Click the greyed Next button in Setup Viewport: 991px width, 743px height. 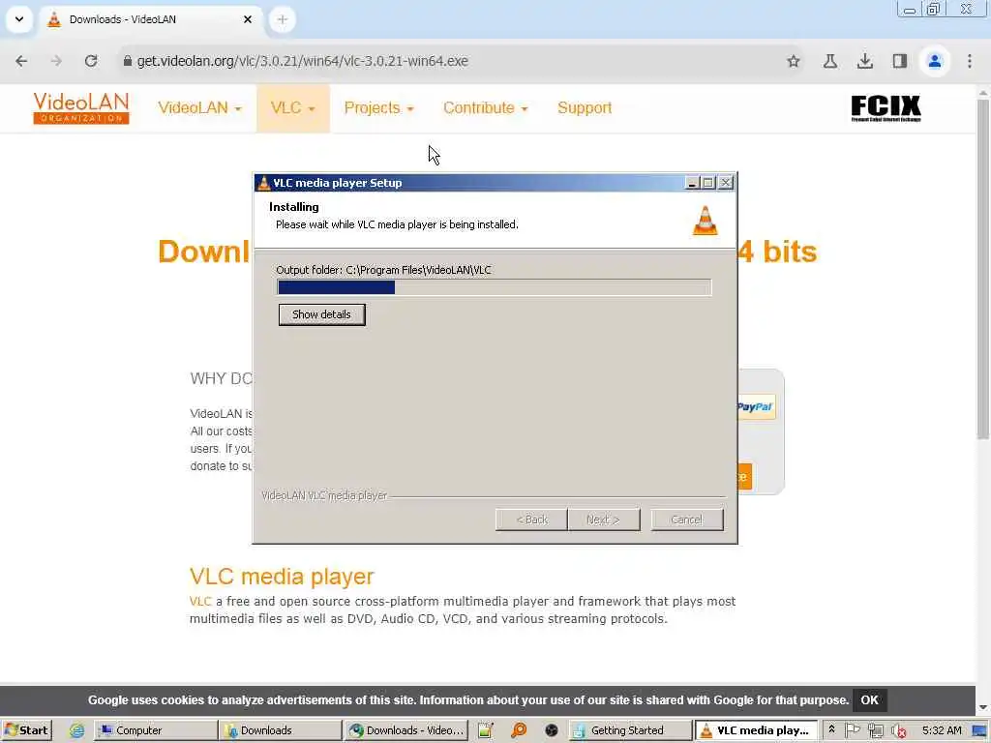click(603, 520)
